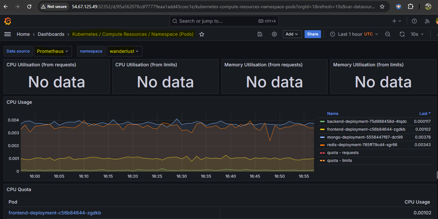Click the CPU Utilisation (from requests) panel title
438x219 pixels.
(x=41, y=65)
